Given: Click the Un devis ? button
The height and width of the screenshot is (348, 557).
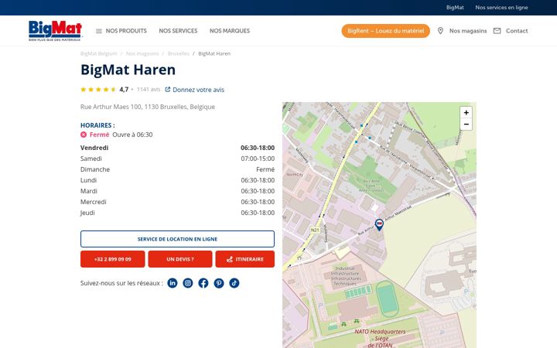Looking at the screenshot, I should coord(180,259).
